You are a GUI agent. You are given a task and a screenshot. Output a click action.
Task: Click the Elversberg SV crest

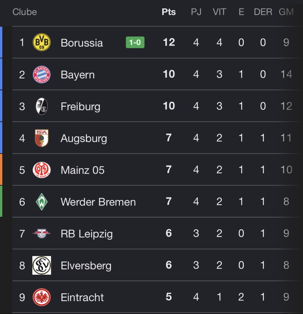(42, 265)
